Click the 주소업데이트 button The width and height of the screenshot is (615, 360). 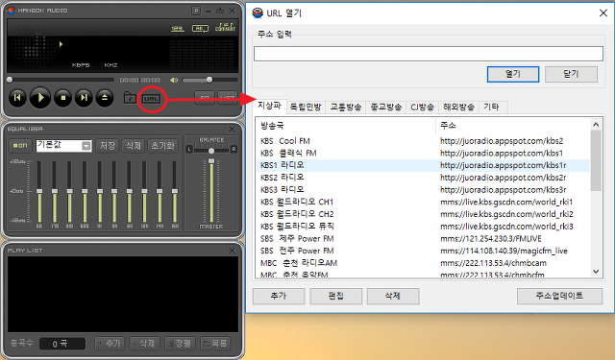coord(559,296)
